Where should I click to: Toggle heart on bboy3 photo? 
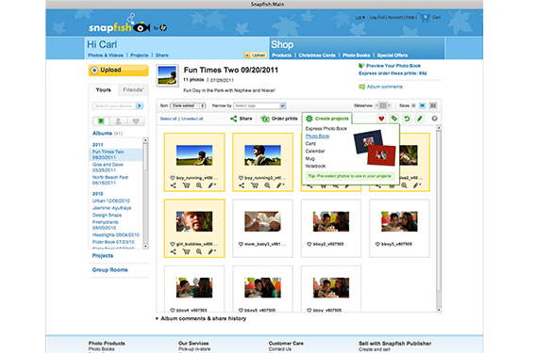(377, 244)
